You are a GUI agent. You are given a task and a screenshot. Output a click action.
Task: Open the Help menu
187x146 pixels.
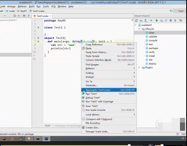(x=71, y=6)
